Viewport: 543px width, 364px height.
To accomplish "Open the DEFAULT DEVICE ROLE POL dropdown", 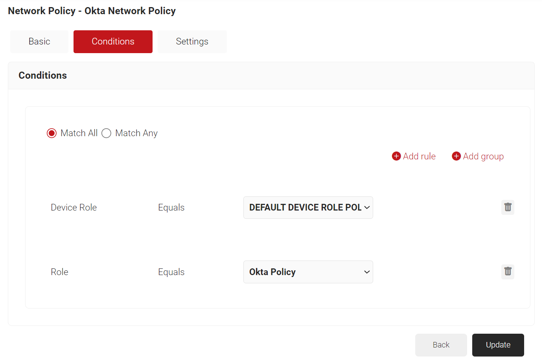I will pos(308,208).
